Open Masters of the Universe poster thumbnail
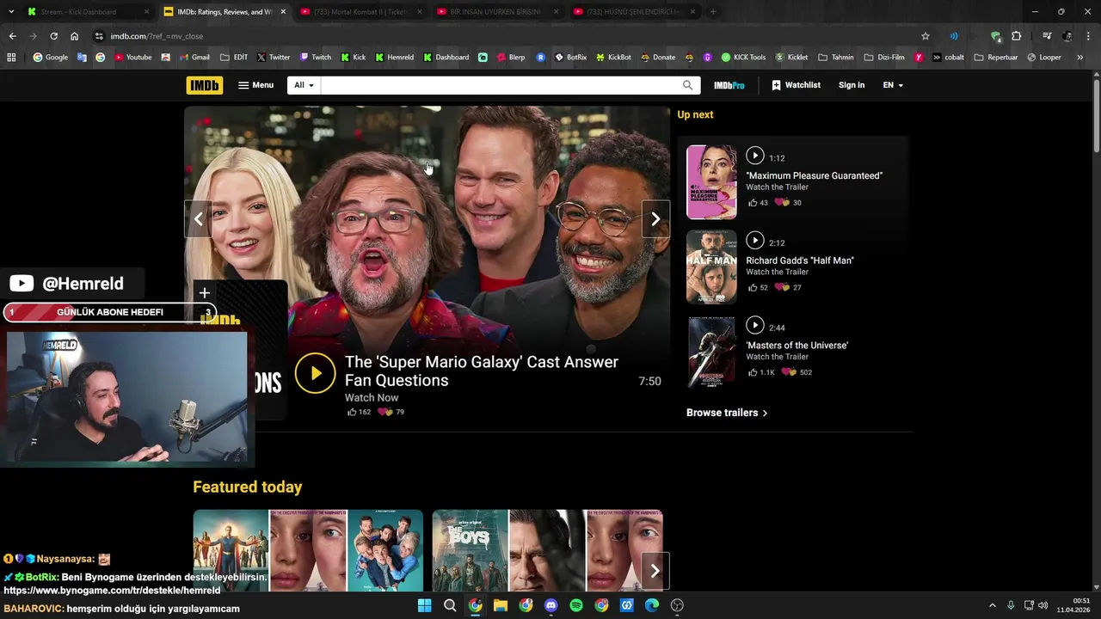 point(711,352)
